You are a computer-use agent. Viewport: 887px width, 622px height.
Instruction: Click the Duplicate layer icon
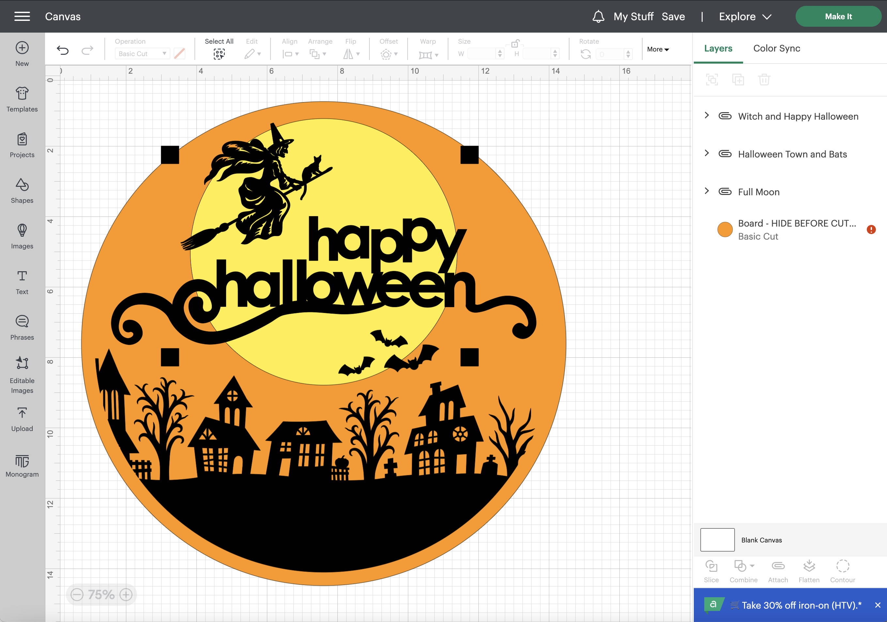coord(738,80)
